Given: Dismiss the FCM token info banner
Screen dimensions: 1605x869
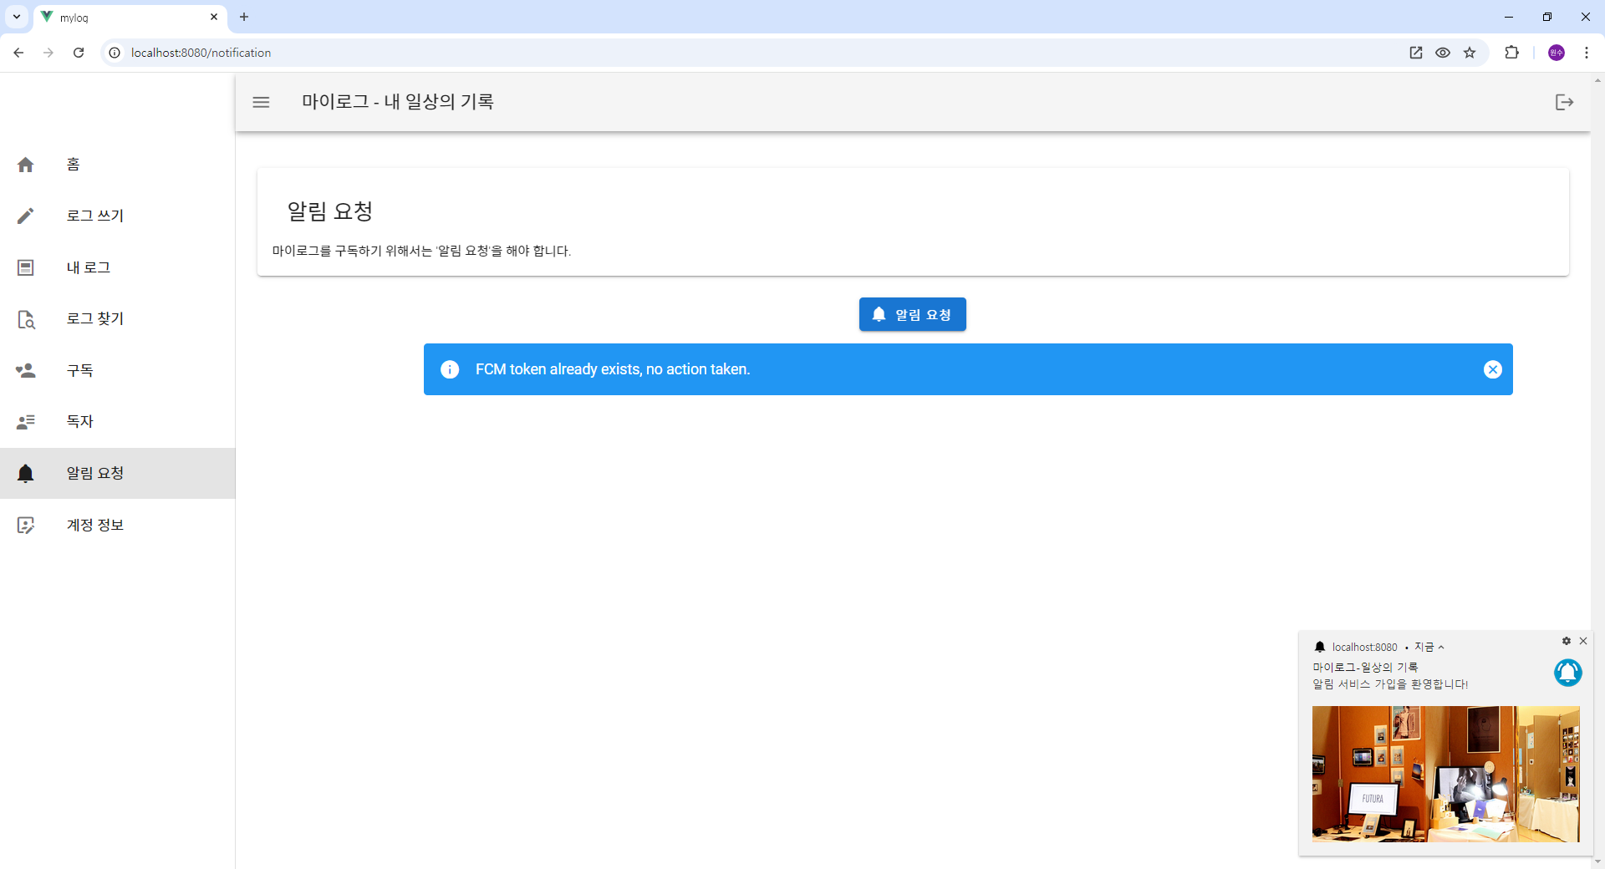Looking at the screenshot, I should pos(1493,368).
